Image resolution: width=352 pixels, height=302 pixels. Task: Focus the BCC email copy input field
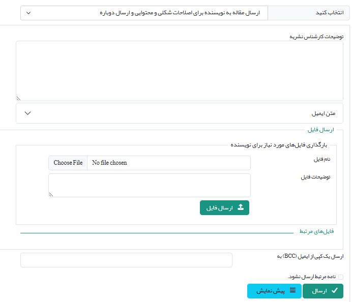[x=126, y=260]
